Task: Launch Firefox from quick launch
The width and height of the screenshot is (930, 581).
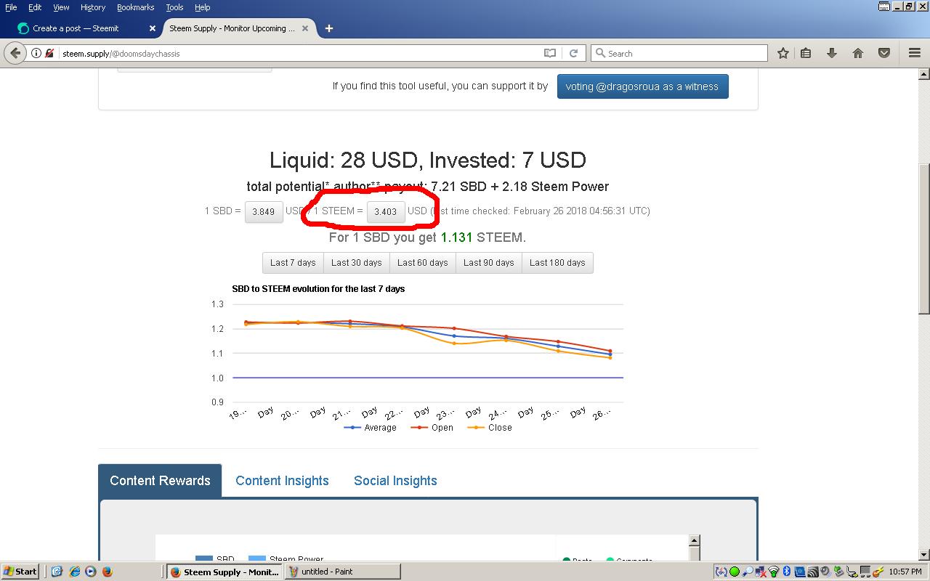Action: (108, 572)
